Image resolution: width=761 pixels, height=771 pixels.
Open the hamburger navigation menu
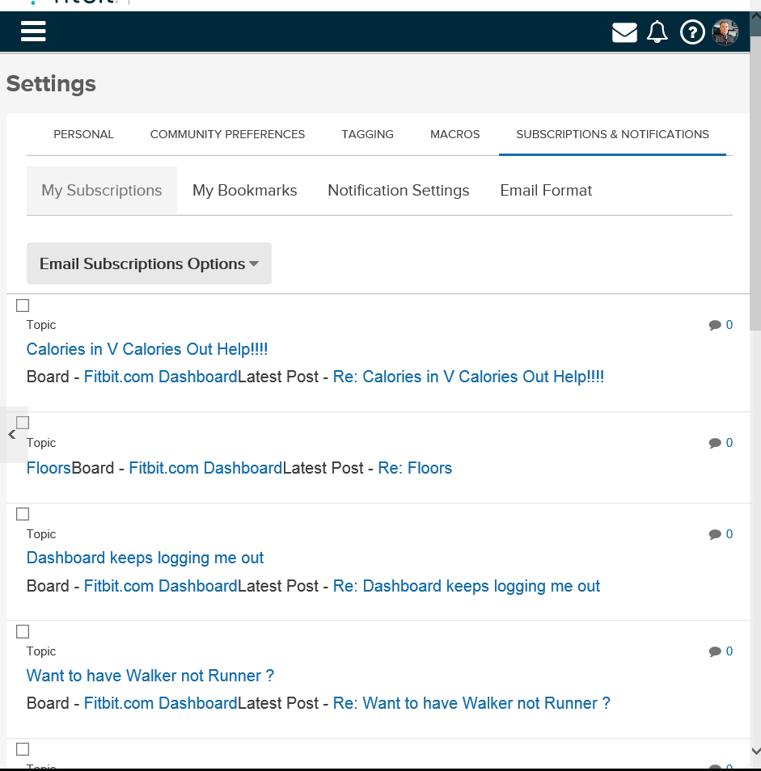33,32
